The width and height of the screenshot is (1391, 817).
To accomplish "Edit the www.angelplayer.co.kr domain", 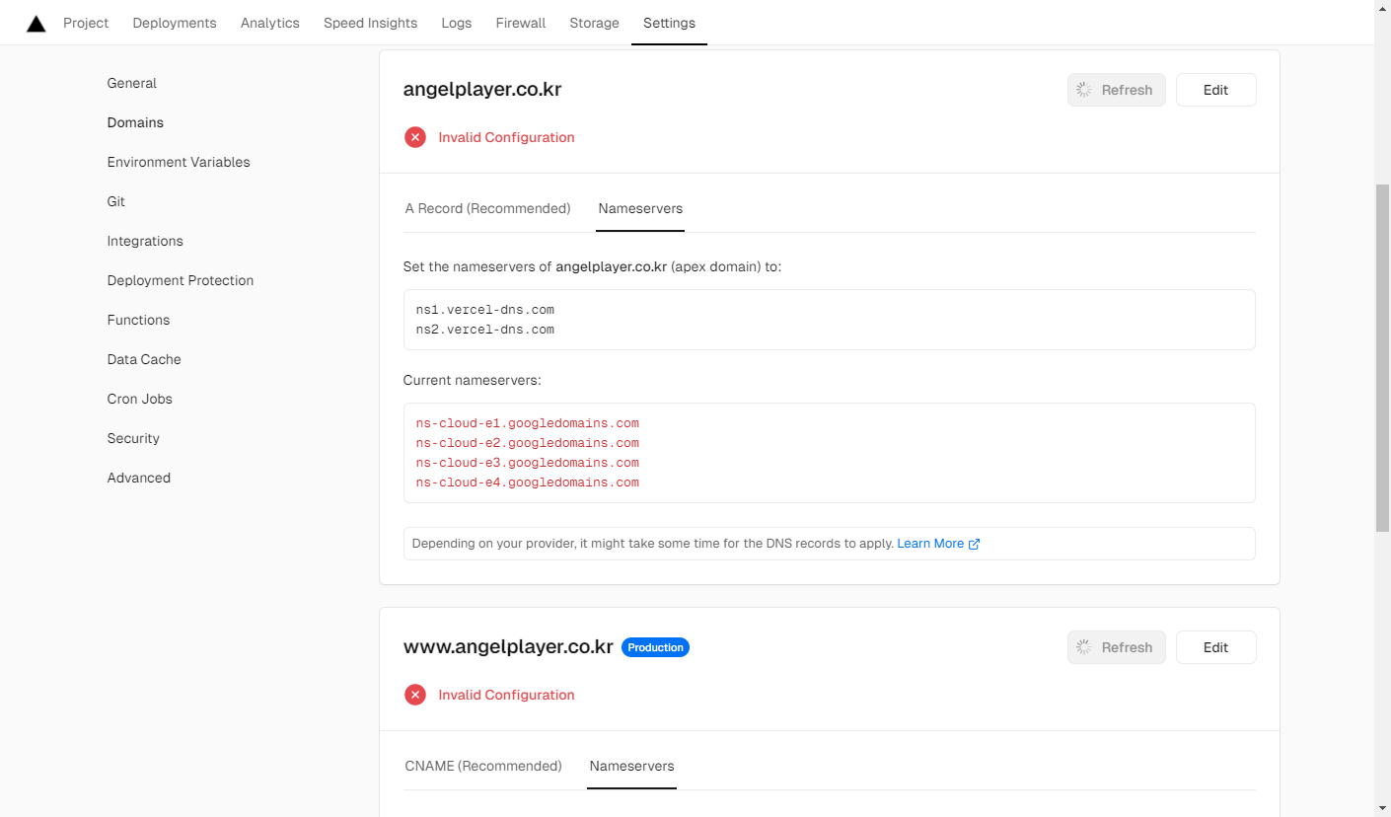I will (1216, 647).
